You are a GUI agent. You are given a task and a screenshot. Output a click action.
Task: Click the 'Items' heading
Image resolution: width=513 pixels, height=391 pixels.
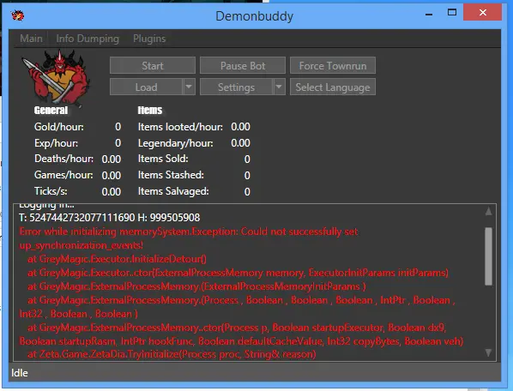click(x=150, y=110)
